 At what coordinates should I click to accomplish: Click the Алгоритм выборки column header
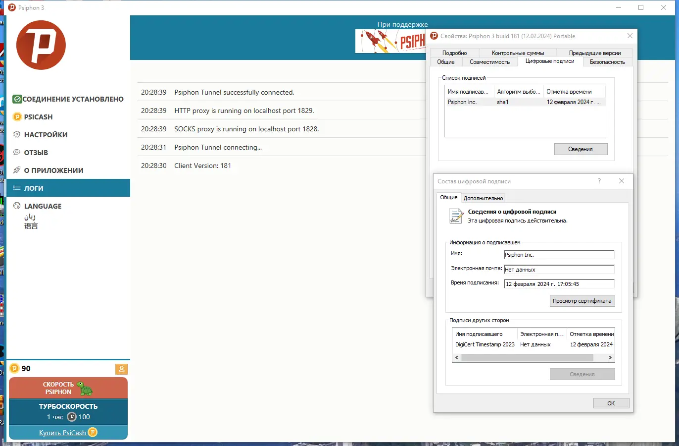pos(518,92)
